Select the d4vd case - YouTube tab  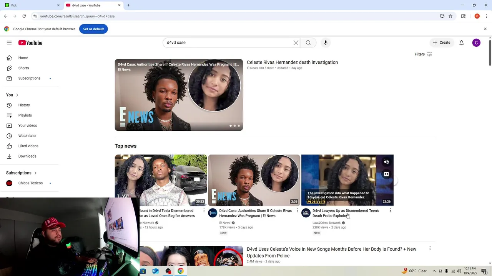pos(91,5)
